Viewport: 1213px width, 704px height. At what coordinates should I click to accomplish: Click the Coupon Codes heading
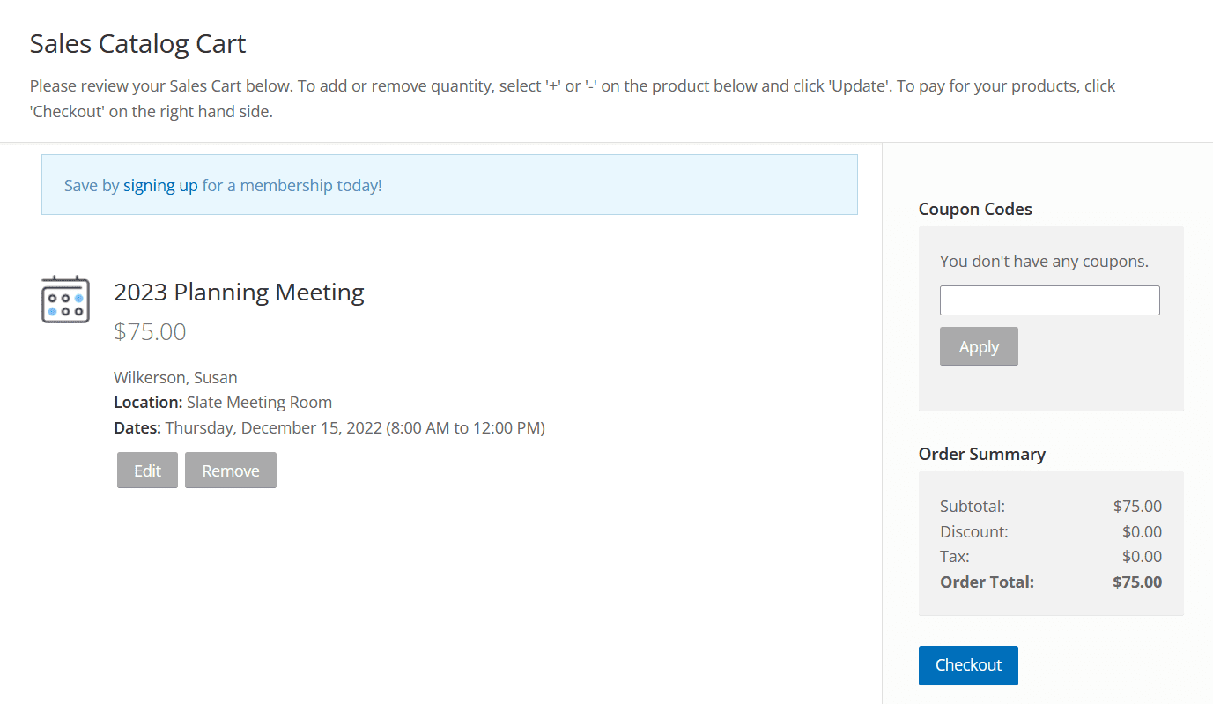pos(975,209)
